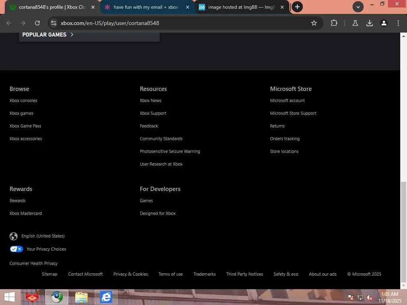Screen dimensions: 407x305
Task: Open Privacy & Cookies footer link
Action: [x=130, y=274]
